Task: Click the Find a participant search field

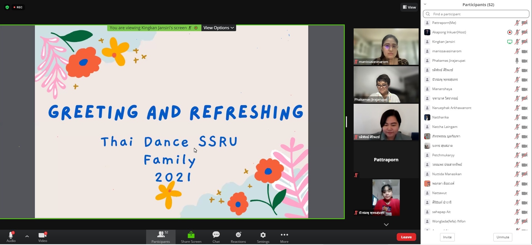Action: coord(476,14)
